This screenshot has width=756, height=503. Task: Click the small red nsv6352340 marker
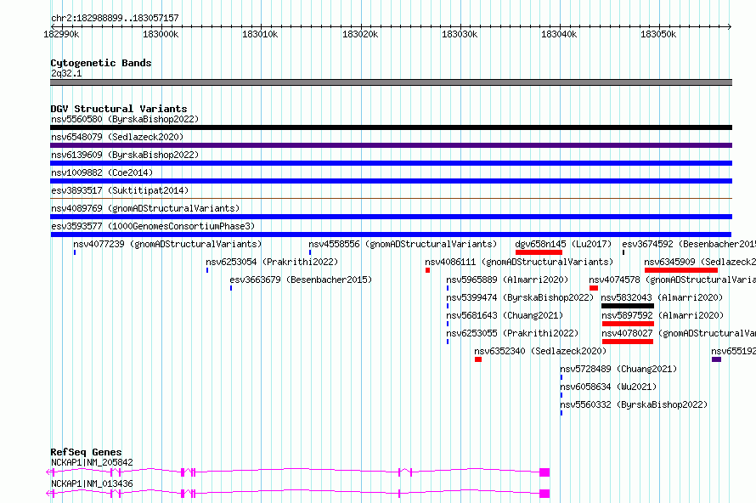tap(478, 359)
